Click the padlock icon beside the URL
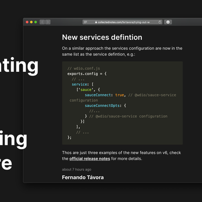 click(96, 22)
